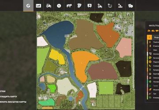
Task: Click the dark field at map top
Action: [96, 17]
